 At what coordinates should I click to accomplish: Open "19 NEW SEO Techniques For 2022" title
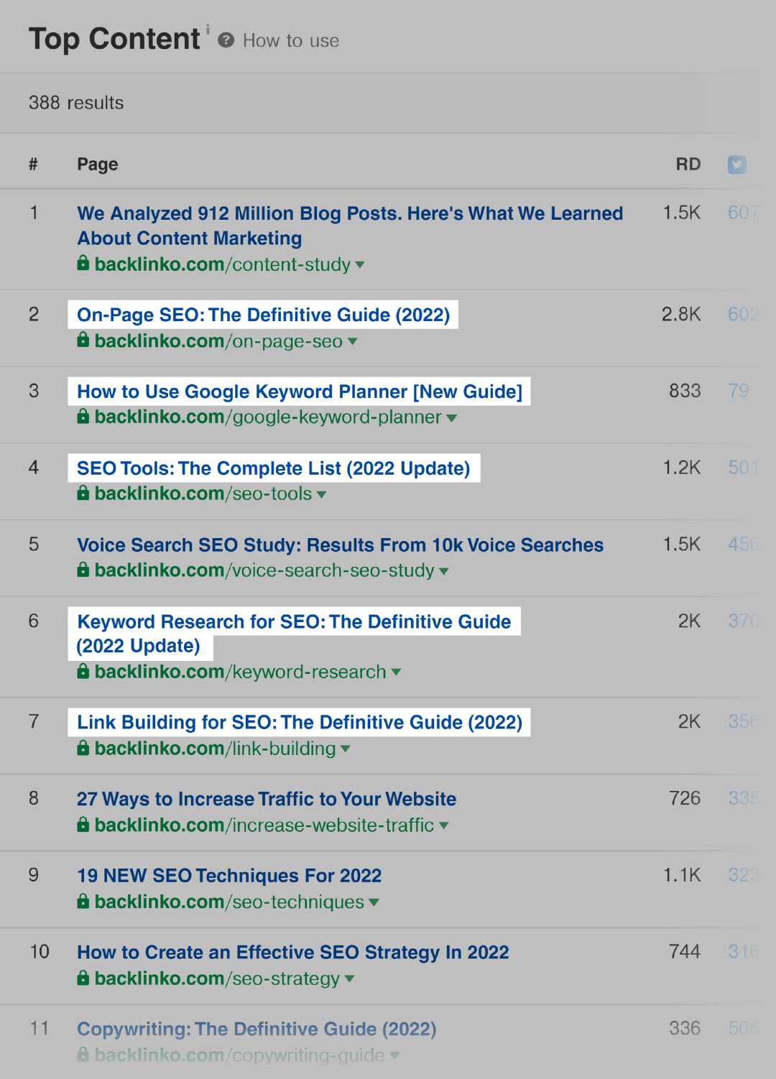tap(229, 876)
